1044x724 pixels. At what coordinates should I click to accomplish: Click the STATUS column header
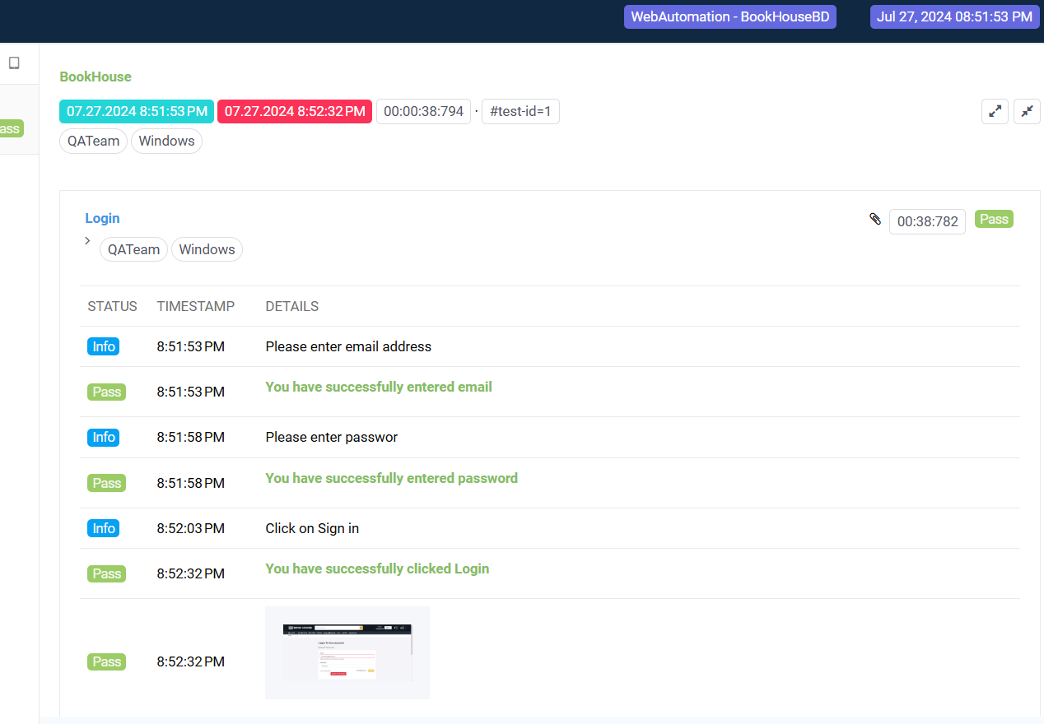tap(112, 306)
